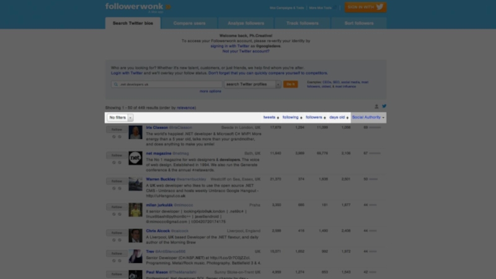The image size is (496, 279).
Task: Click Warren Buckley's Social Authority bar (50)
Action: pyautogui.click(x=373, y=179)
